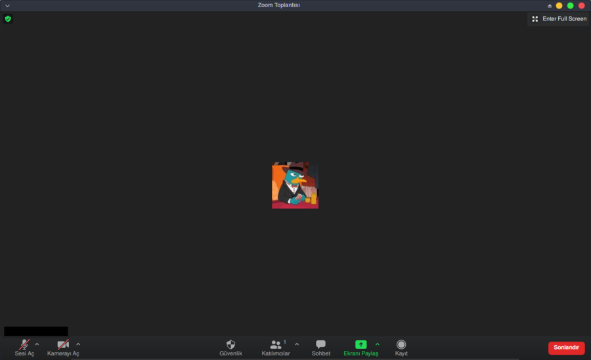The height and width of the screenshot is (360, 591).
Task: Click the eject-style icon in title bar
Action: [x=550, y=6]
